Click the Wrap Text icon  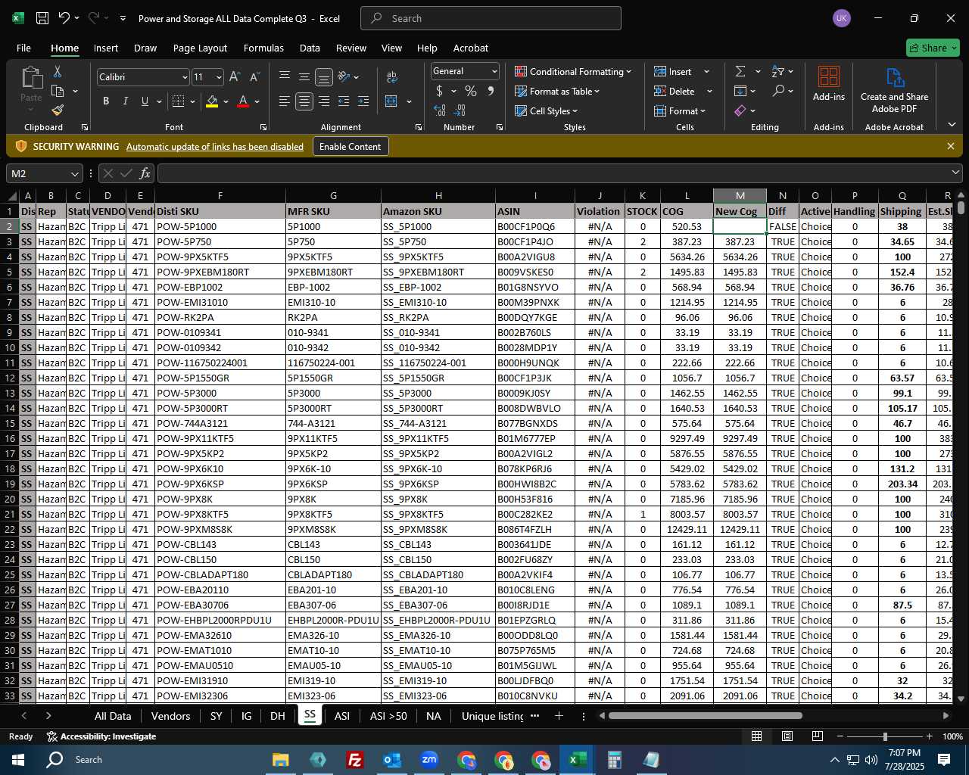tap(392, 76)
